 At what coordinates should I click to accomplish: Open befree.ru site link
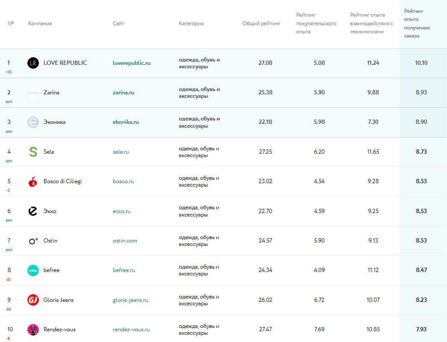tap(124, 270)
